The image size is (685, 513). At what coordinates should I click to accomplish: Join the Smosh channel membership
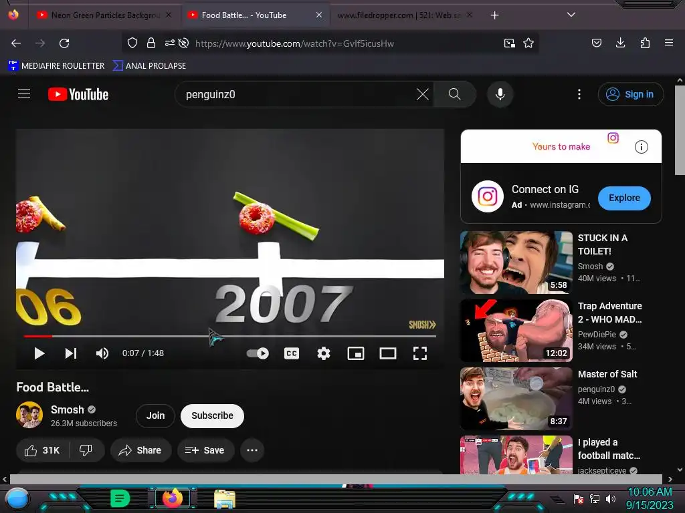(155, 415)
